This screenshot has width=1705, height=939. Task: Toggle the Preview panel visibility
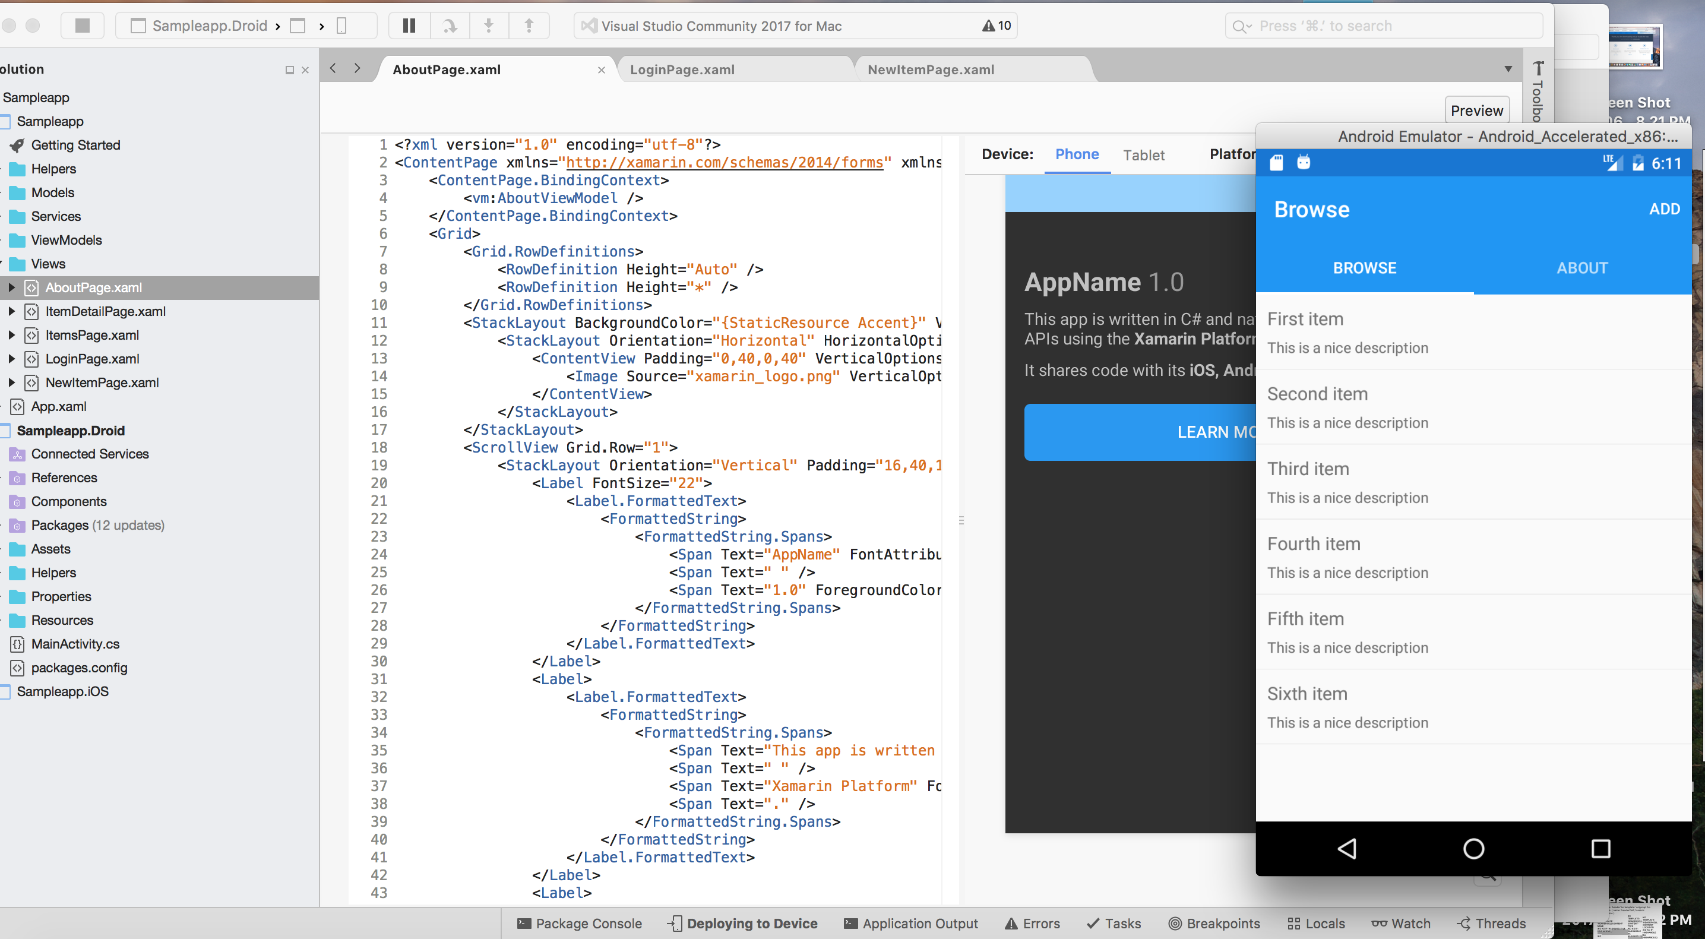click(x=1478, y=109)
